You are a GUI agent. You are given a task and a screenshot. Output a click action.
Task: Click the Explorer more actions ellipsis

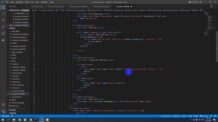click(x=27, y=6)
